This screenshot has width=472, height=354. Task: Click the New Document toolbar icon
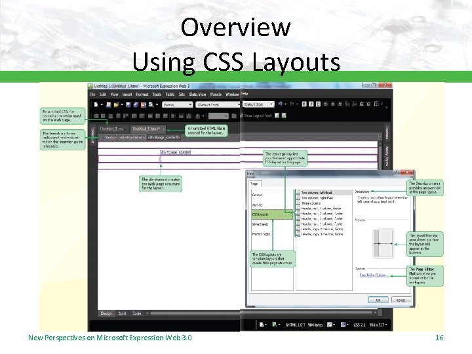coord(96,104)
